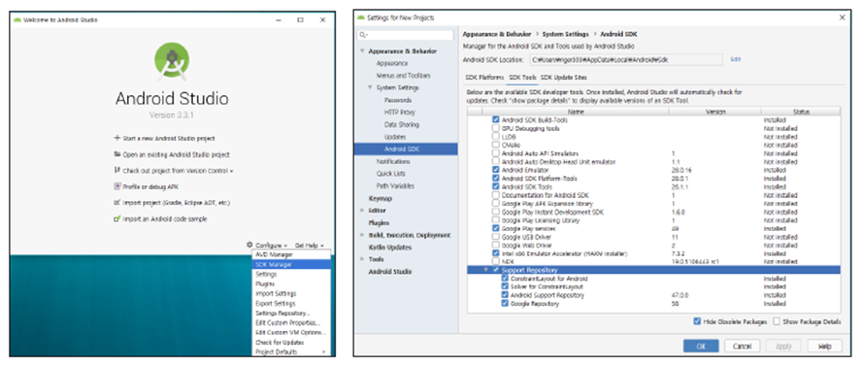Image resolution: width=862 pixels, height=365 pixels.
Task: Click Import an Android code sample
Action: [x=160, y=218]
